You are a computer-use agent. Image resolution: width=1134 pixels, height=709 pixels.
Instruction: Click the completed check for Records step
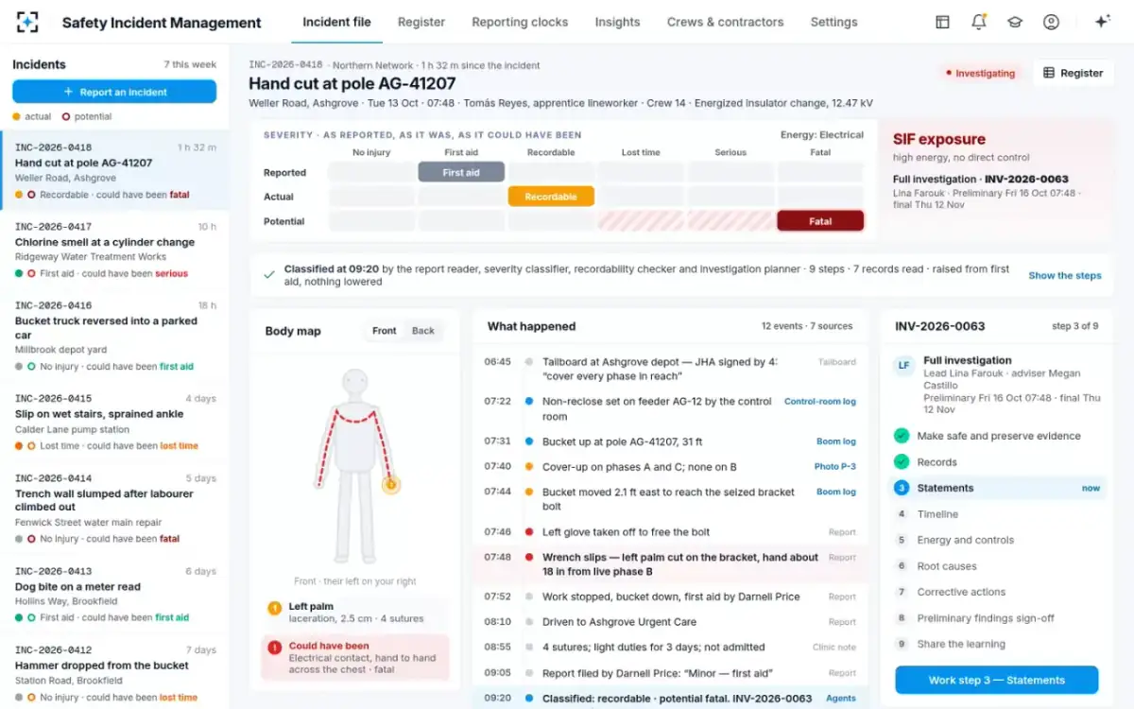tap(902, 462)
